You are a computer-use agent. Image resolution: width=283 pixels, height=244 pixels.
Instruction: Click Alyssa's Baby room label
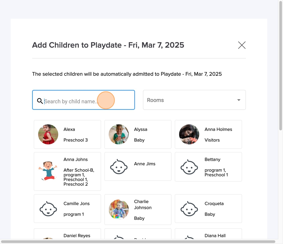click(139, 140)
